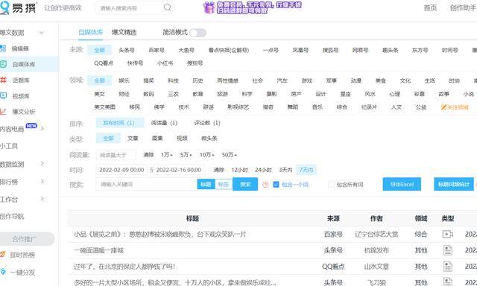Viewport: 477px width, 286px height.
Task: Sort by 评论数
Action: 207,123
